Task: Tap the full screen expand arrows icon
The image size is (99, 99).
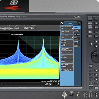Action: [58, 84]
